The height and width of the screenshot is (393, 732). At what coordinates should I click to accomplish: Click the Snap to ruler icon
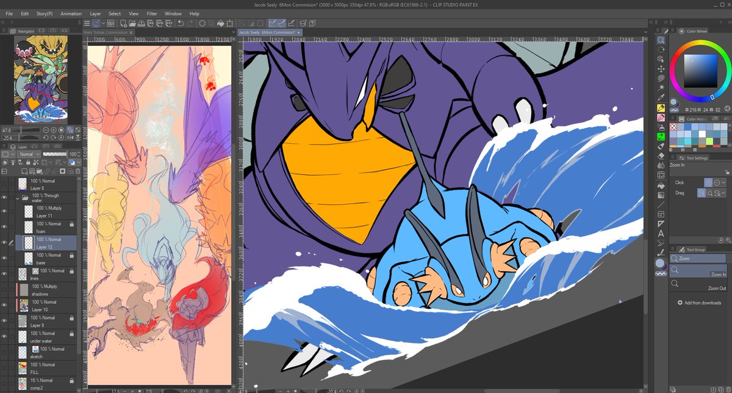click(273, 23)
